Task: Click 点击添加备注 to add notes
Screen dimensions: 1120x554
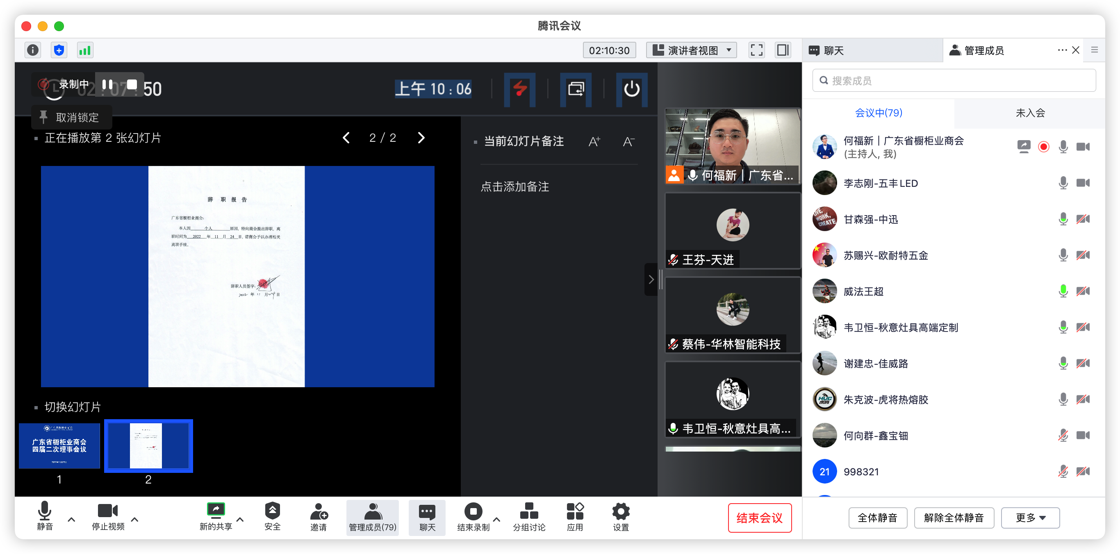Action: [515, 187]
